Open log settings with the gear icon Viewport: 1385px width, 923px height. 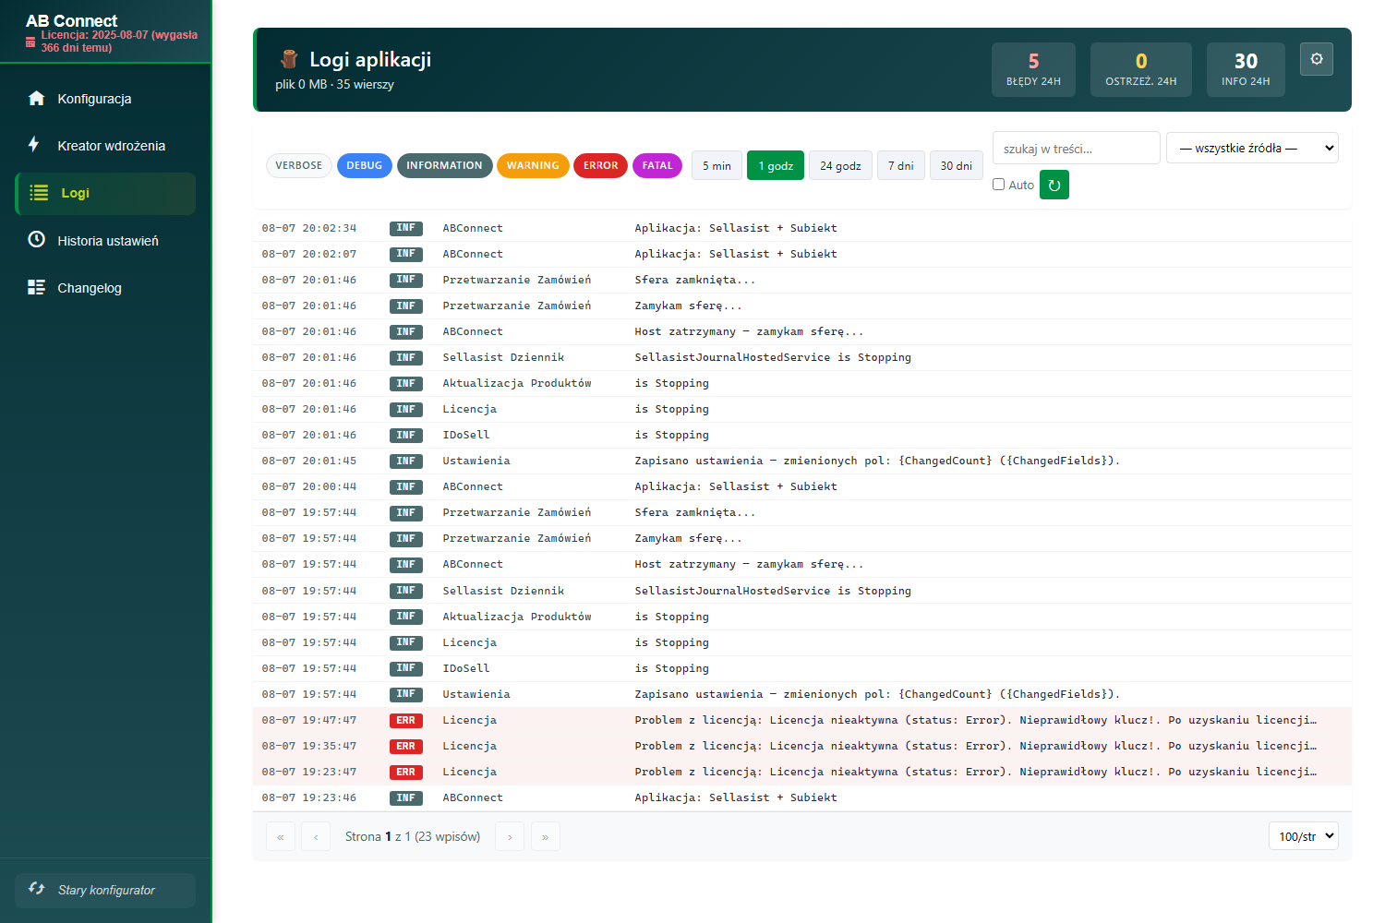(1317, 59)
